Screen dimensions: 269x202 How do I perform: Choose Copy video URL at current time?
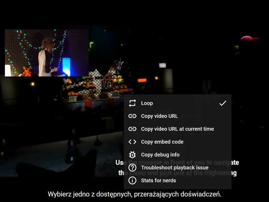pos(177,129)
